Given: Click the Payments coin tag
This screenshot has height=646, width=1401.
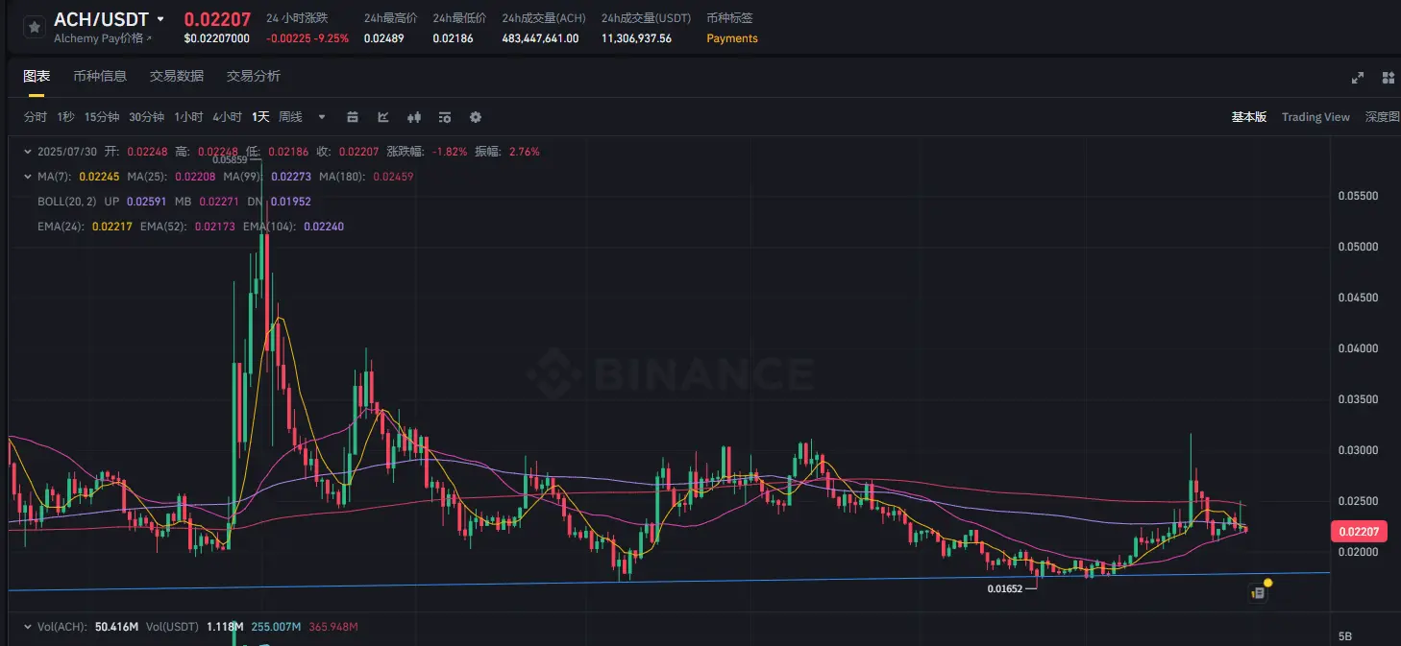Looking at the screenshot, I should tap(732, 38).
